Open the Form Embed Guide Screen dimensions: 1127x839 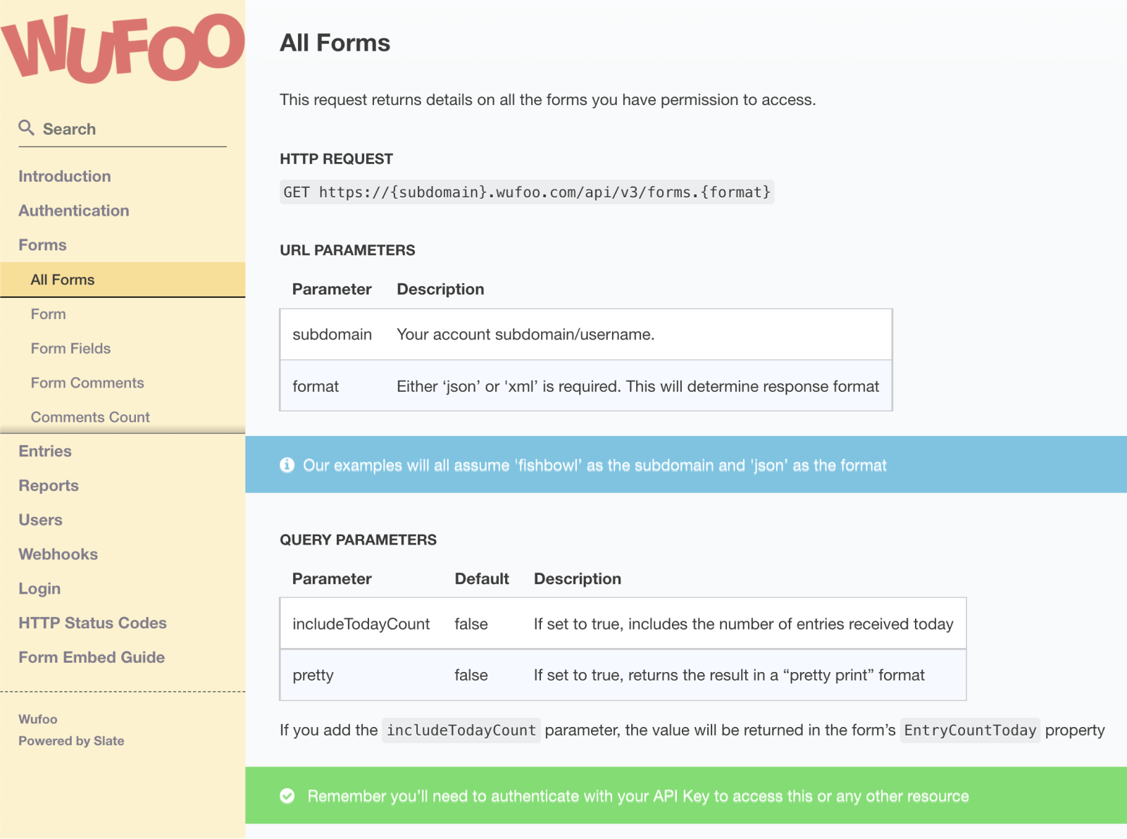(x=91, y=657)
